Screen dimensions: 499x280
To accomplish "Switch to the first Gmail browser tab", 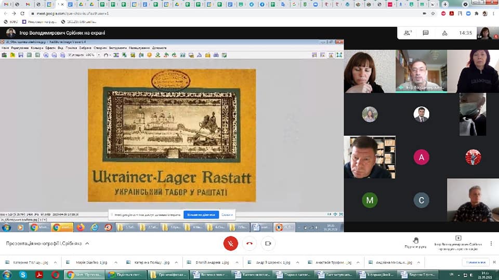I will [x=6, y=4].
